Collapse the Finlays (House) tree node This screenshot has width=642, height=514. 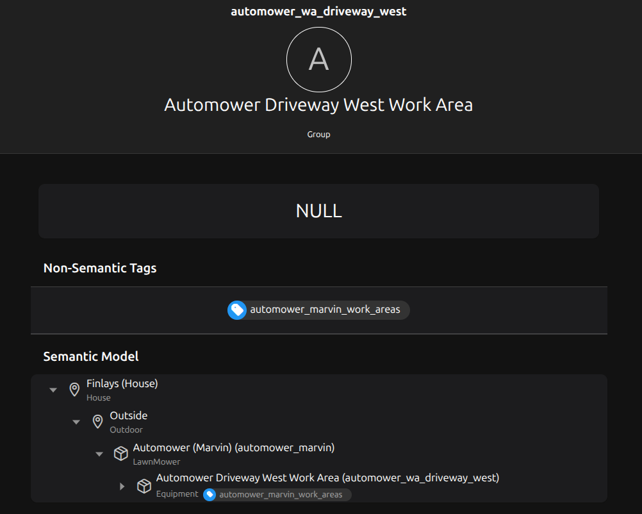point(53,390)
